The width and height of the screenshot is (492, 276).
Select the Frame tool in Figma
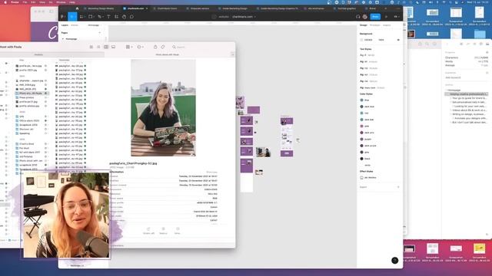tap(81, 17)
